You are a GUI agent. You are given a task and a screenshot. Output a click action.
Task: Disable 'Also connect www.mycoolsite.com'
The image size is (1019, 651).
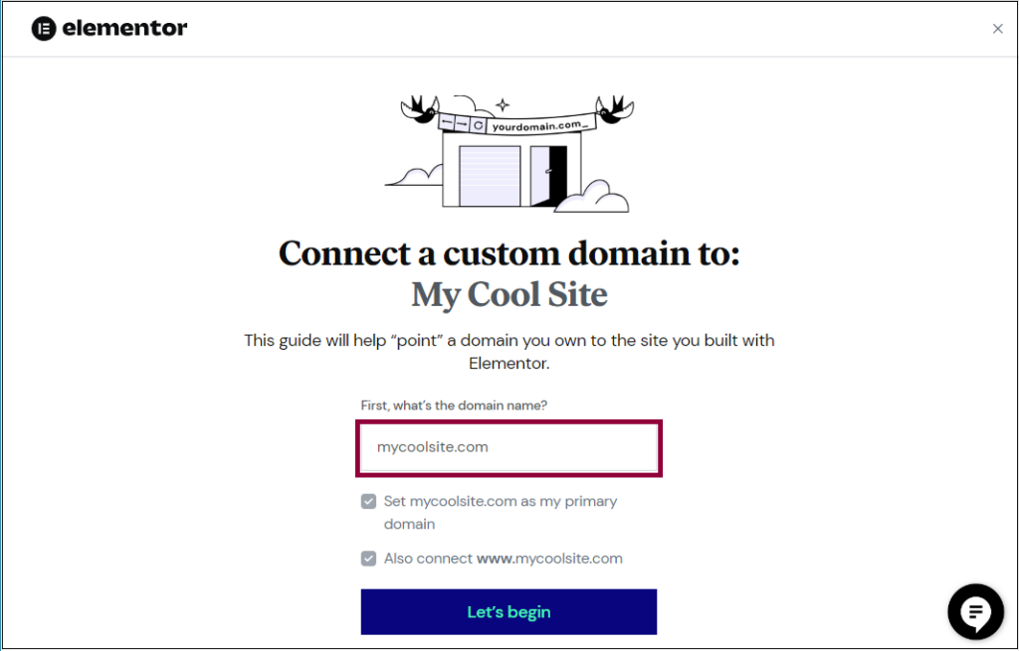pyautogui.click(x=368, y=559)
